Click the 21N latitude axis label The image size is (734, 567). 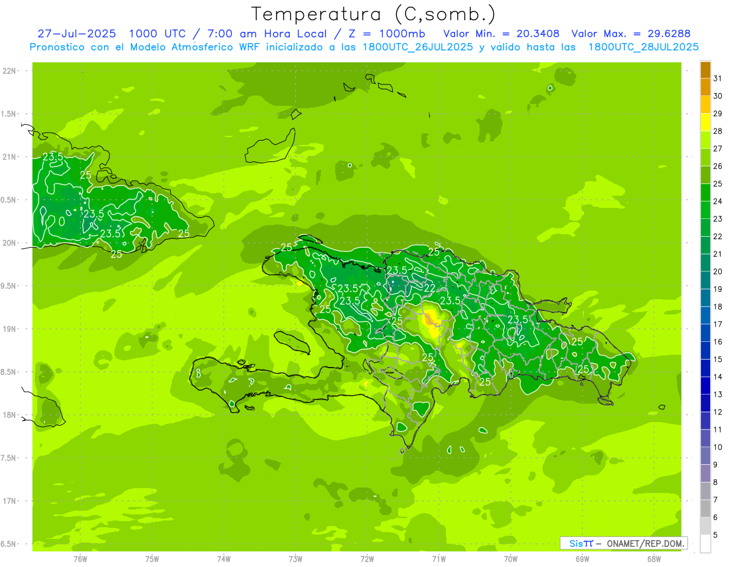[x=10, y=157]
